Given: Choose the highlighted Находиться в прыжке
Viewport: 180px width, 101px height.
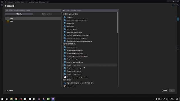Looking at the screenshot, I should pyautogui.click(x=89, y=65).
